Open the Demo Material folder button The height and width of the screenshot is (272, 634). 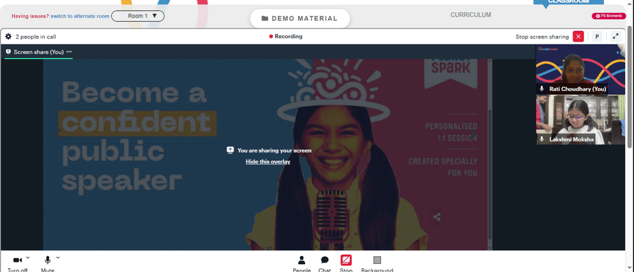pos(300,18)
